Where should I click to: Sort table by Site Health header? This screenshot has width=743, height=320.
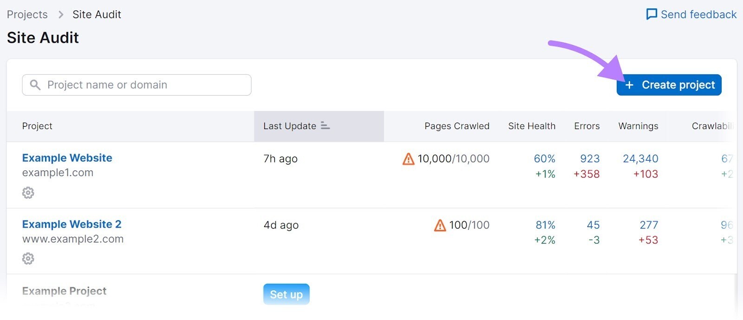tap(531, 126)
